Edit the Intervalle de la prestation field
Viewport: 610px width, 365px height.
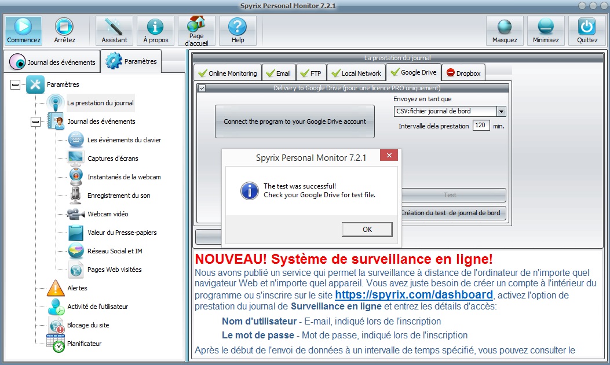[481, 125]
